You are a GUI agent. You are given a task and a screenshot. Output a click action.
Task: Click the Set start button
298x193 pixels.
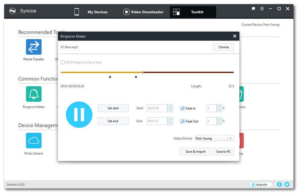113,108
